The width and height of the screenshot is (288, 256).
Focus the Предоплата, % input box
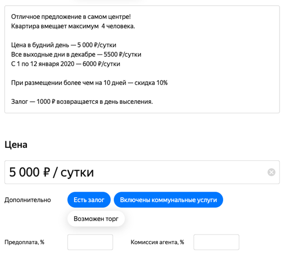[90, 242]
